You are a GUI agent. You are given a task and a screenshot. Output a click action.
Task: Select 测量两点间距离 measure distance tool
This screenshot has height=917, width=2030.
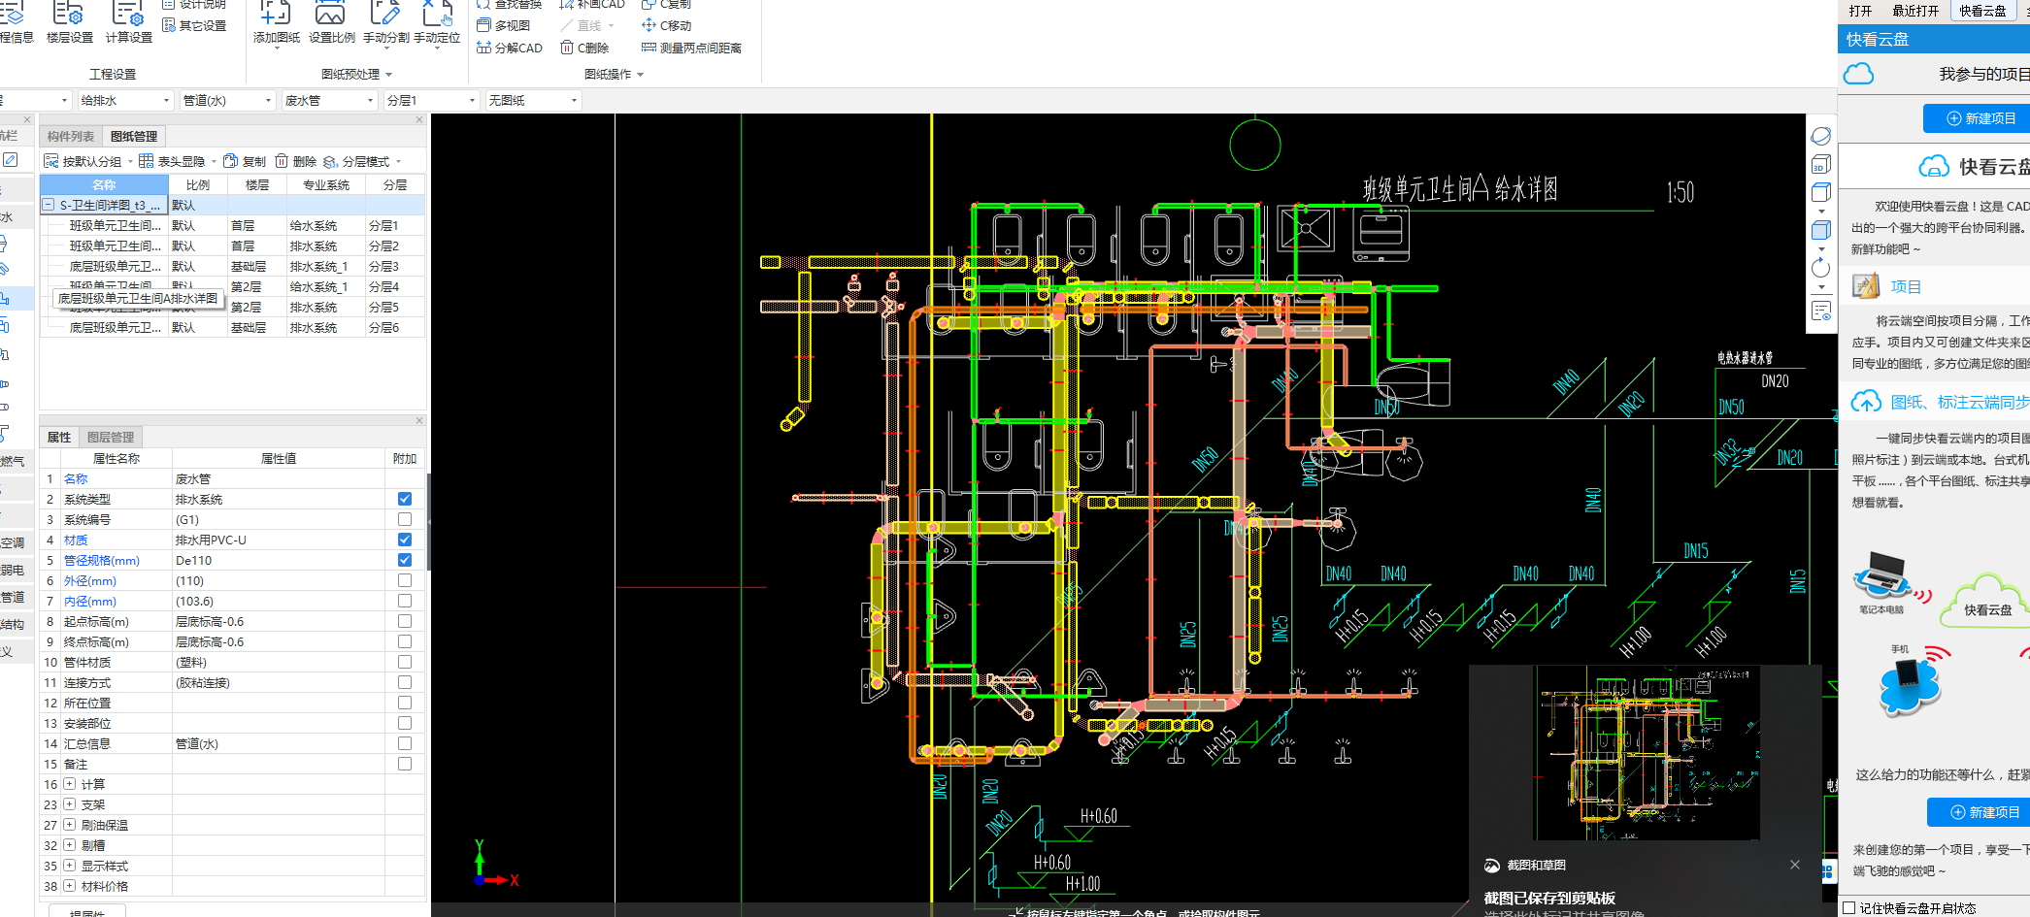tap(691, 48)
